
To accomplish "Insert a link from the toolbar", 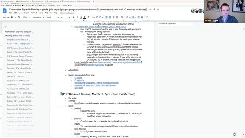I will (93, 17).
